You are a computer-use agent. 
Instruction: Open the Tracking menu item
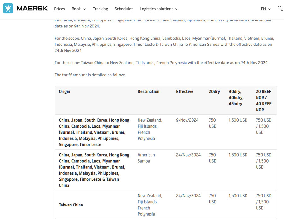coord(100,9)
